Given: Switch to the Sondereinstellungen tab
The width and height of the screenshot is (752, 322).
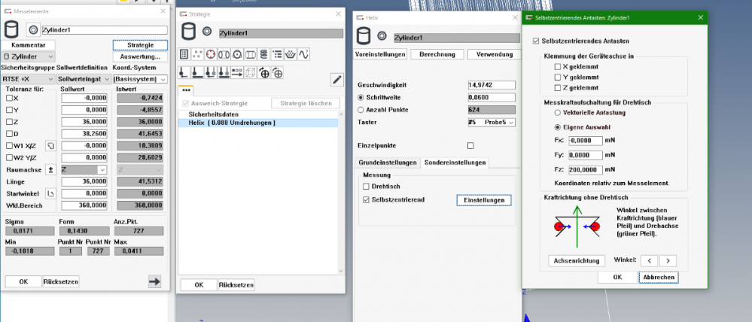Looking at the screenshot, I should [455, 163].
